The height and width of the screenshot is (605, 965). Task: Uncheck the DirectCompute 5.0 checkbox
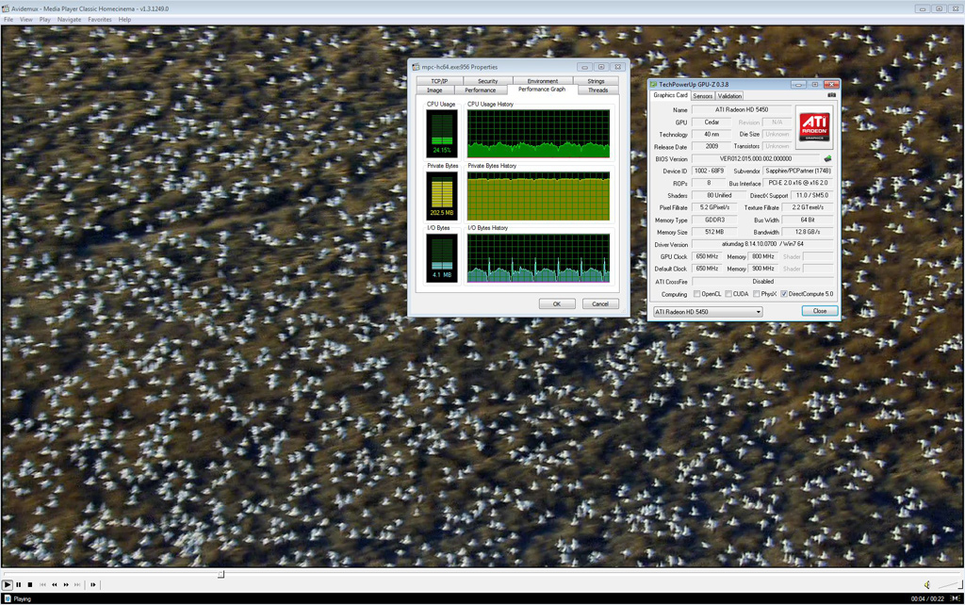(x=784, y=294)
